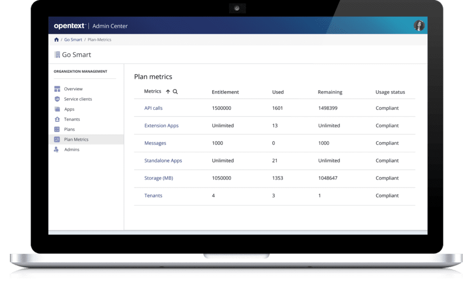The height and width of the screenshot is (283, 474).
Task: Click the Entitlement column header
Action: (x=225, y=92)
